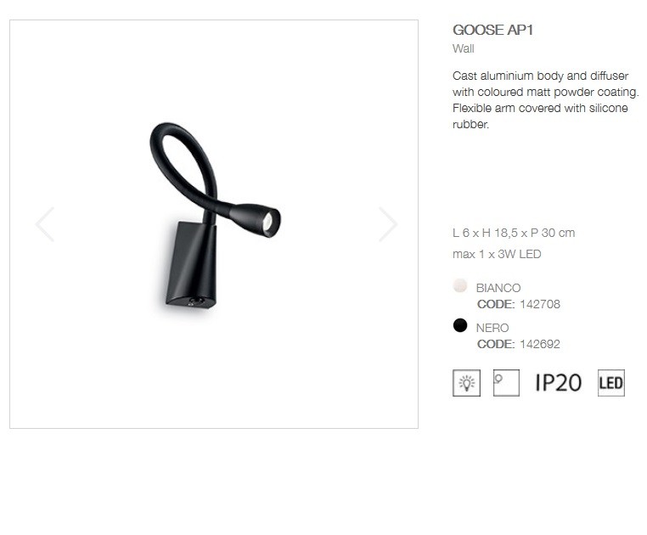Image resolution: width=647 pixels, height=535 pixels.
Task: Select the white BIANCO color swatch
Action: click(460, 285)
